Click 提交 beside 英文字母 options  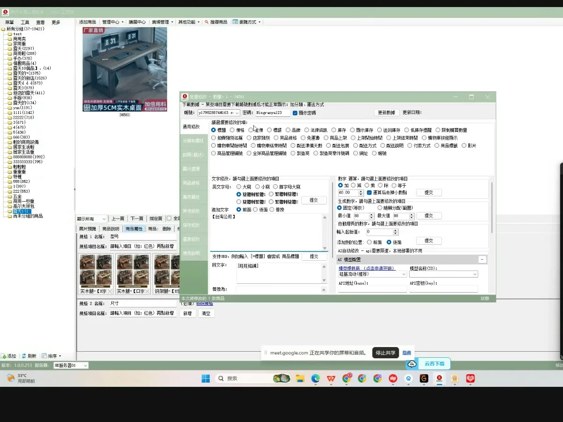[313, 200]
